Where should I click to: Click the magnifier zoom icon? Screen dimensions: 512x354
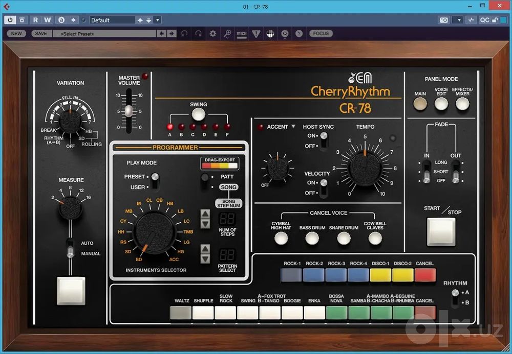[227, 34]
